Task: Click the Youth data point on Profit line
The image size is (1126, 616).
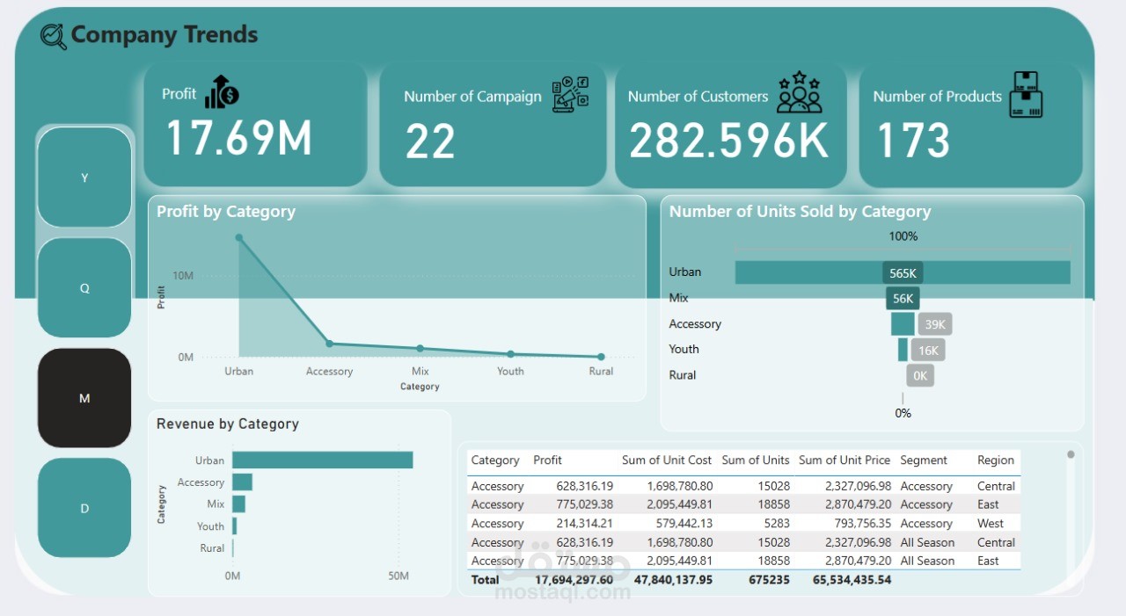Action: coord(510,354)
